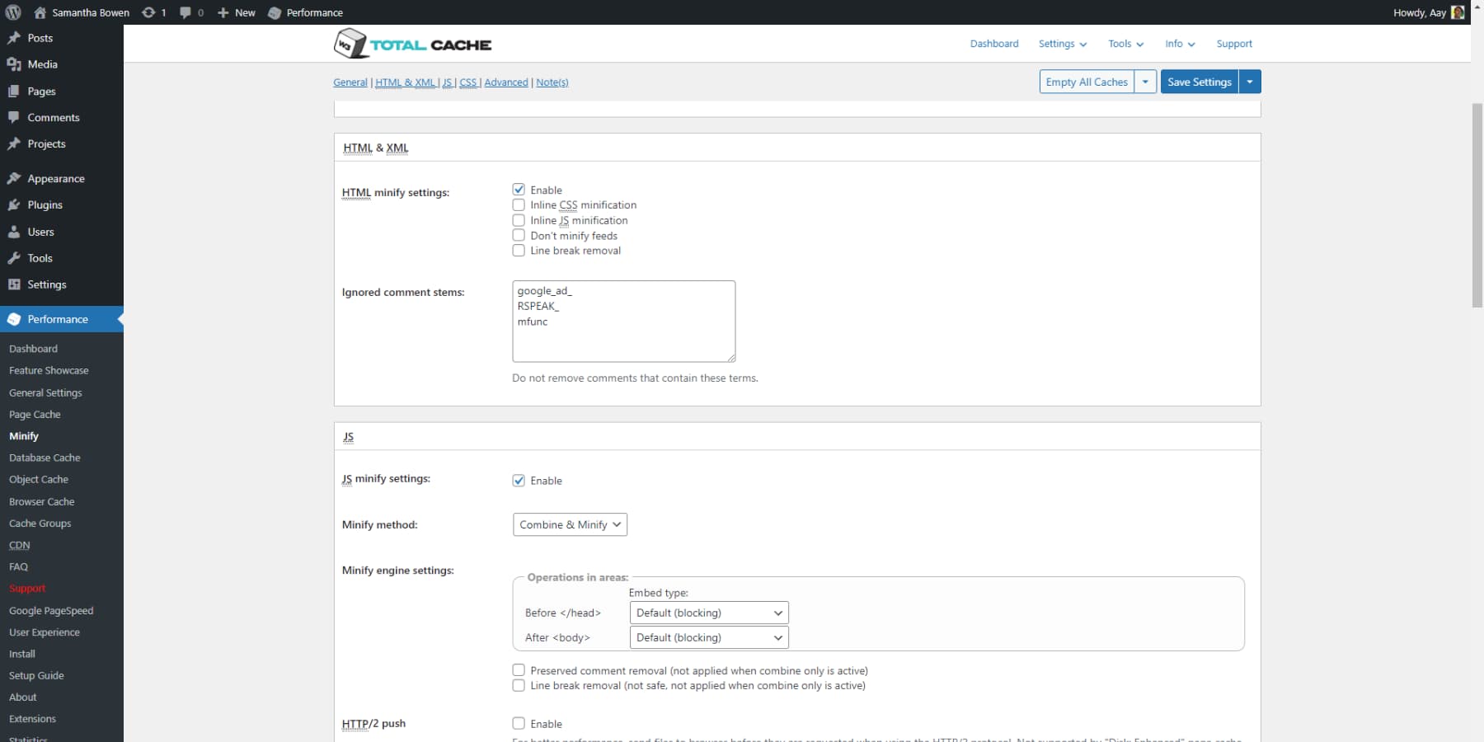The height and width of the screenshot is (742, 1484).
Task: Change Embed type for Before </head>
Action: pos(707,613)
